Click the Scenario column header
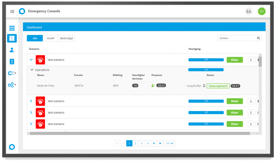 (34, 49)
